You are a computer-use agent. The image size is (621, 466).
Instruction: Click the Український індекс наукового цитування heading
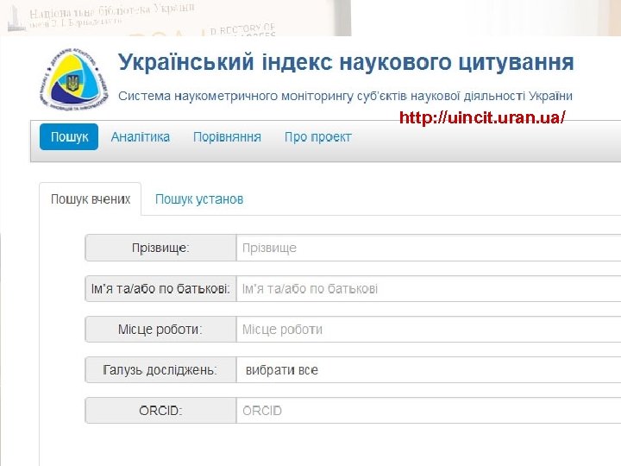(x=346, y=63)
